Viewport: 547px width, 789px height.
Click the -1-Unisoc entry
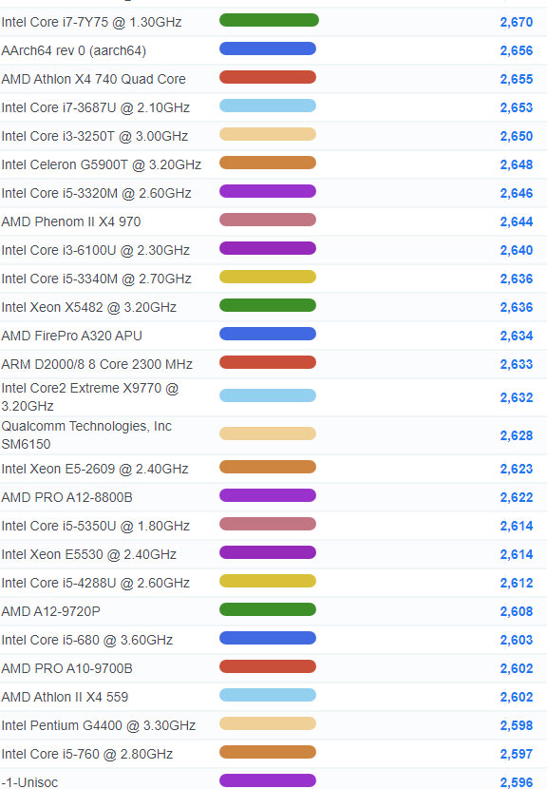(x=29, y=782)
